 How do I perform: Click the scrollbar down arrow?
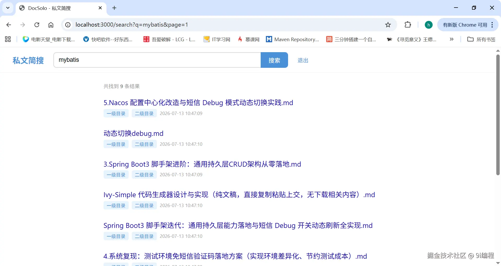click(x=498, y=263)
